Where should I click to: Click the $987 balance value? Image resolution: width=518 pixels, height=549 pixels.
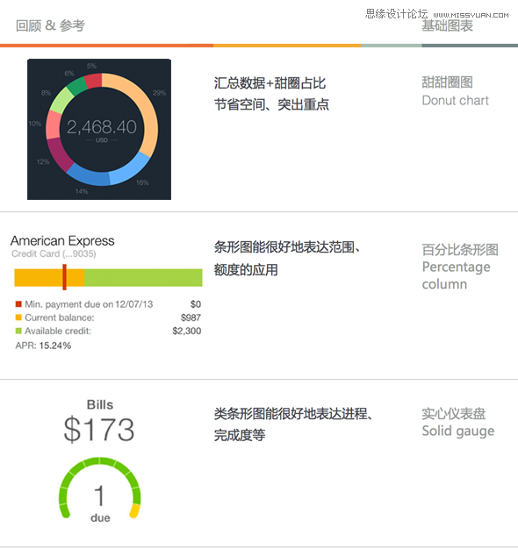pyautogui.click(x=191, y=317)
